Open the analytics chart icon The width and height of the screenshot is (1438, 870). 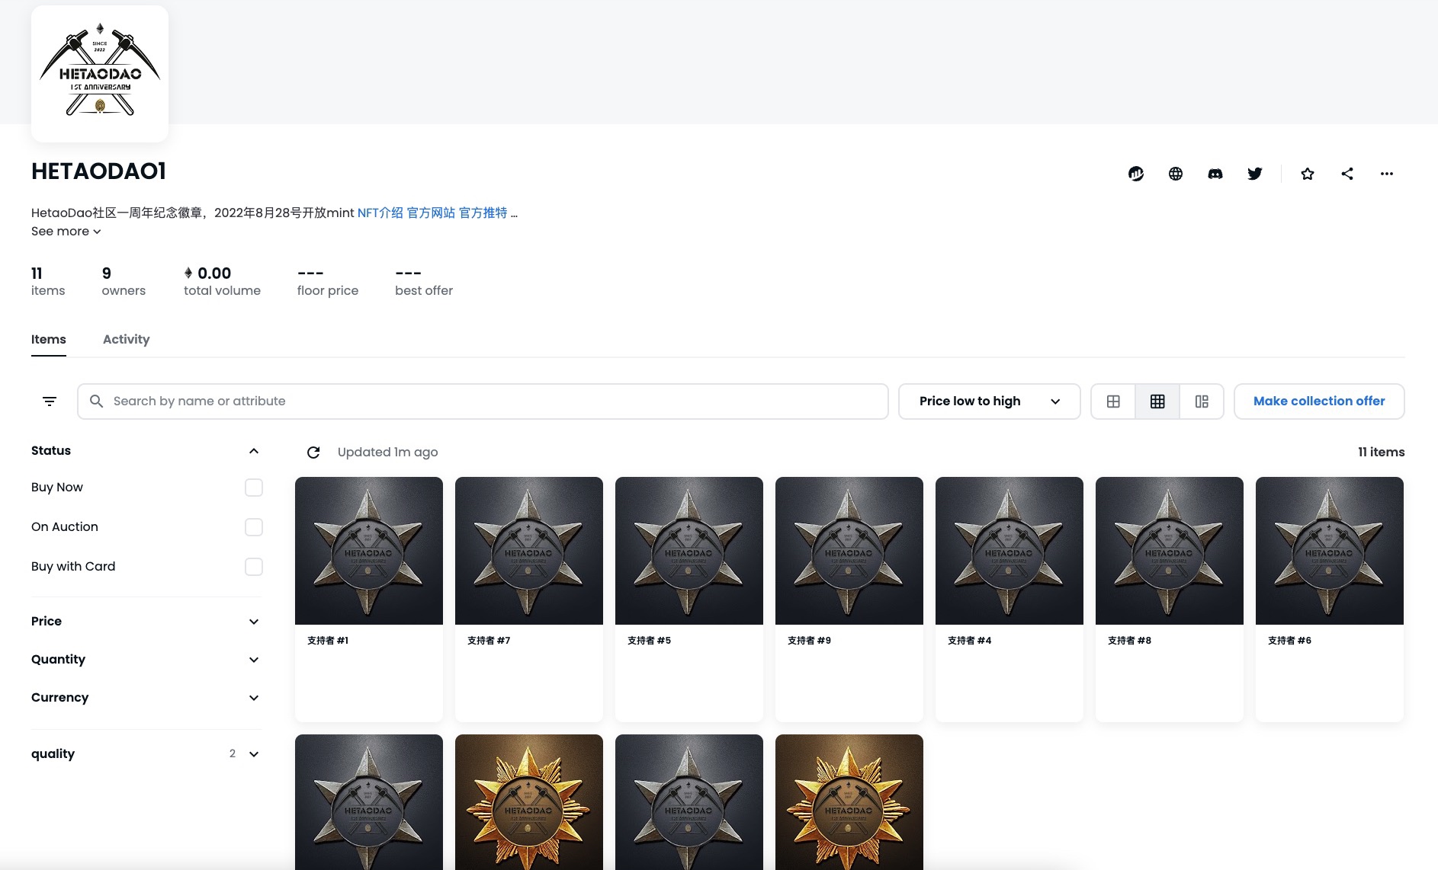1136,174
